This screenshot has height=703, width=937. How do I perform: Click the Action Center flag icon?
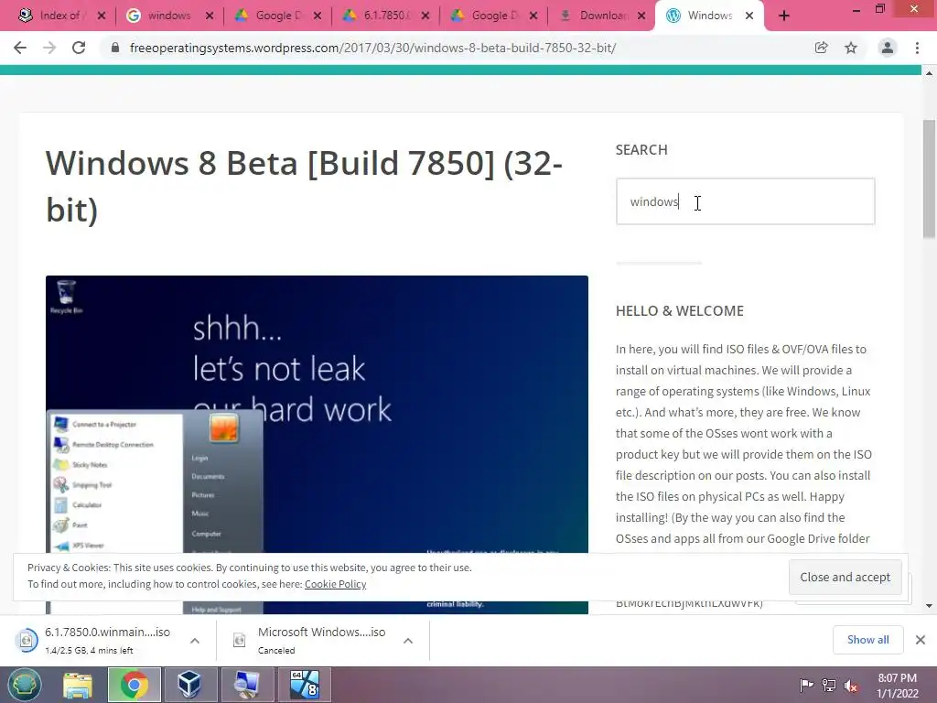pos(807,685)
